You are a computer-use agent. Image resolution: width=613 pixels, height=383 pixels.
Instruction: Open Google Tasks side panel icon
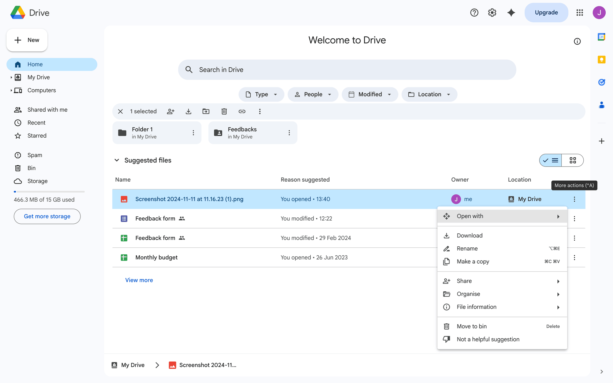602,82
